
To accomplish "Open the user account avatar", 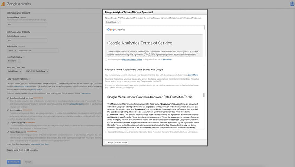I will [292, 4].
